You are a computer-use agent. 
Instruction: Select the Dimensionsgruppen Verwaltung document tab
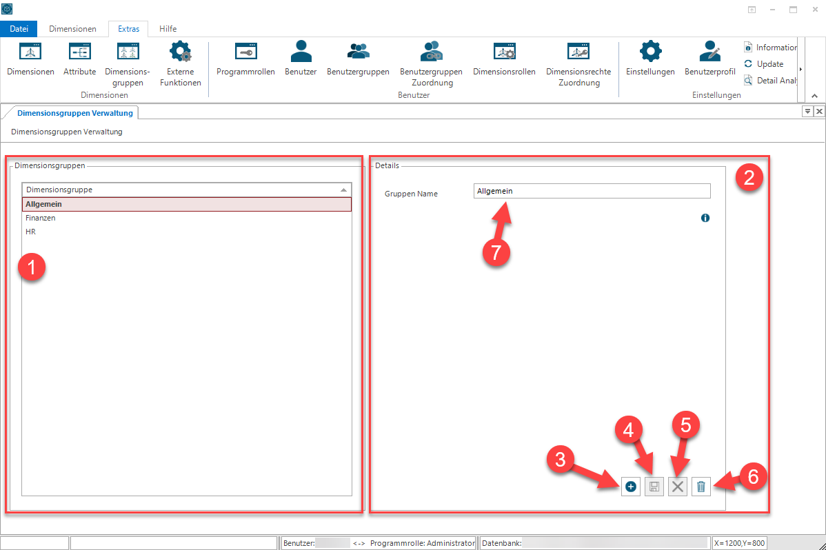point(74,113)
